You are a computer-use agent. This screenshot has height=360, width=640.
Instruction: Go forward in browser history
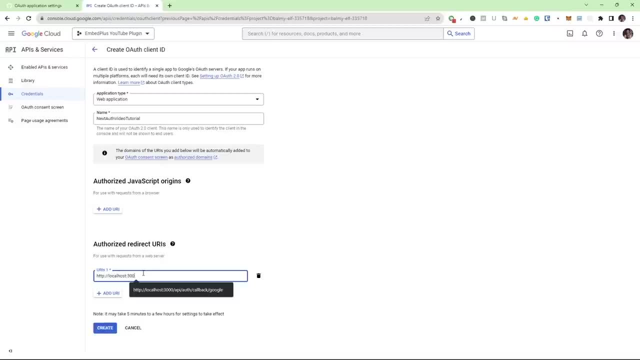coord(18,18)
